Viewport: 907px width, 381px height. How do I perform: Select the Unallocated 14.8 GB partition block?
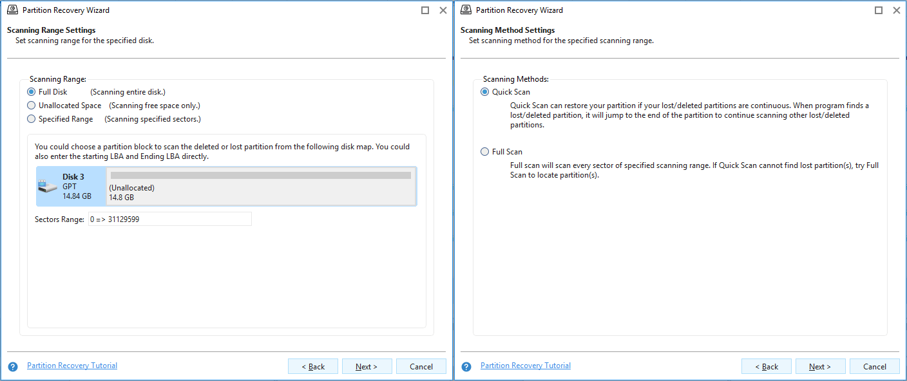coord(261,187)
